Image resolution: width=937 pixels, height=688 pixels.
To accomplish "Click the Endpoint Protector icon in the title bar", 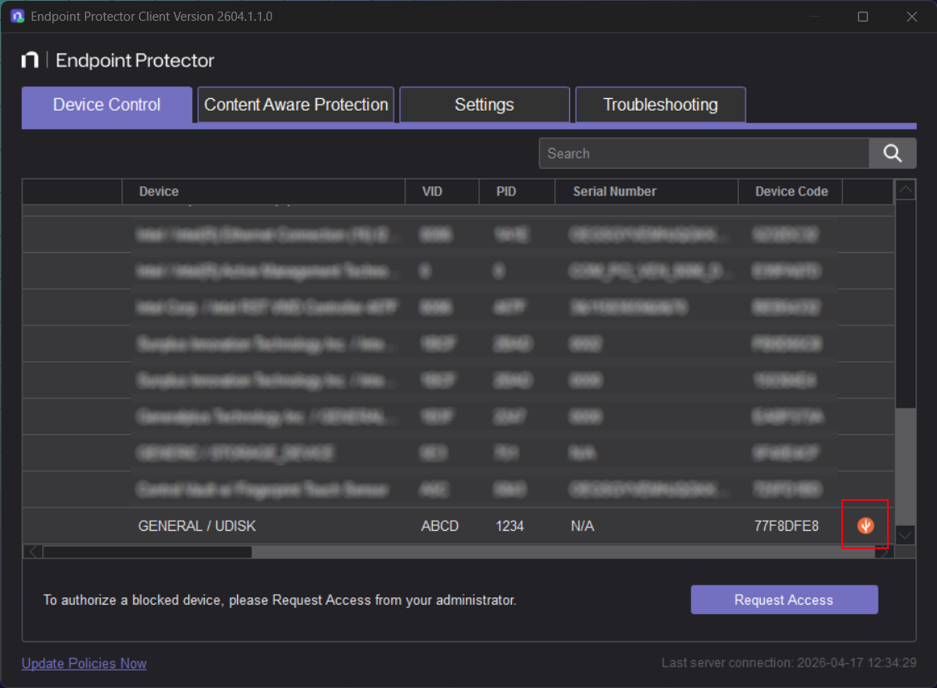I will pos(16,16).
